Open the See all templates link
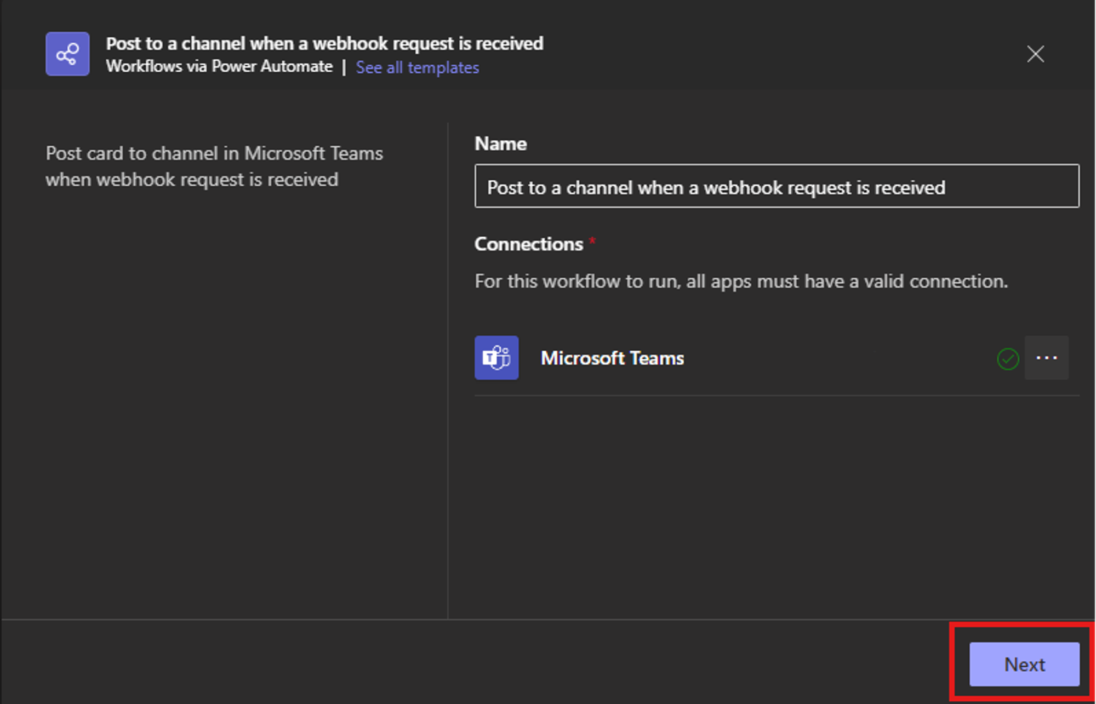 [x=417, y=67]
